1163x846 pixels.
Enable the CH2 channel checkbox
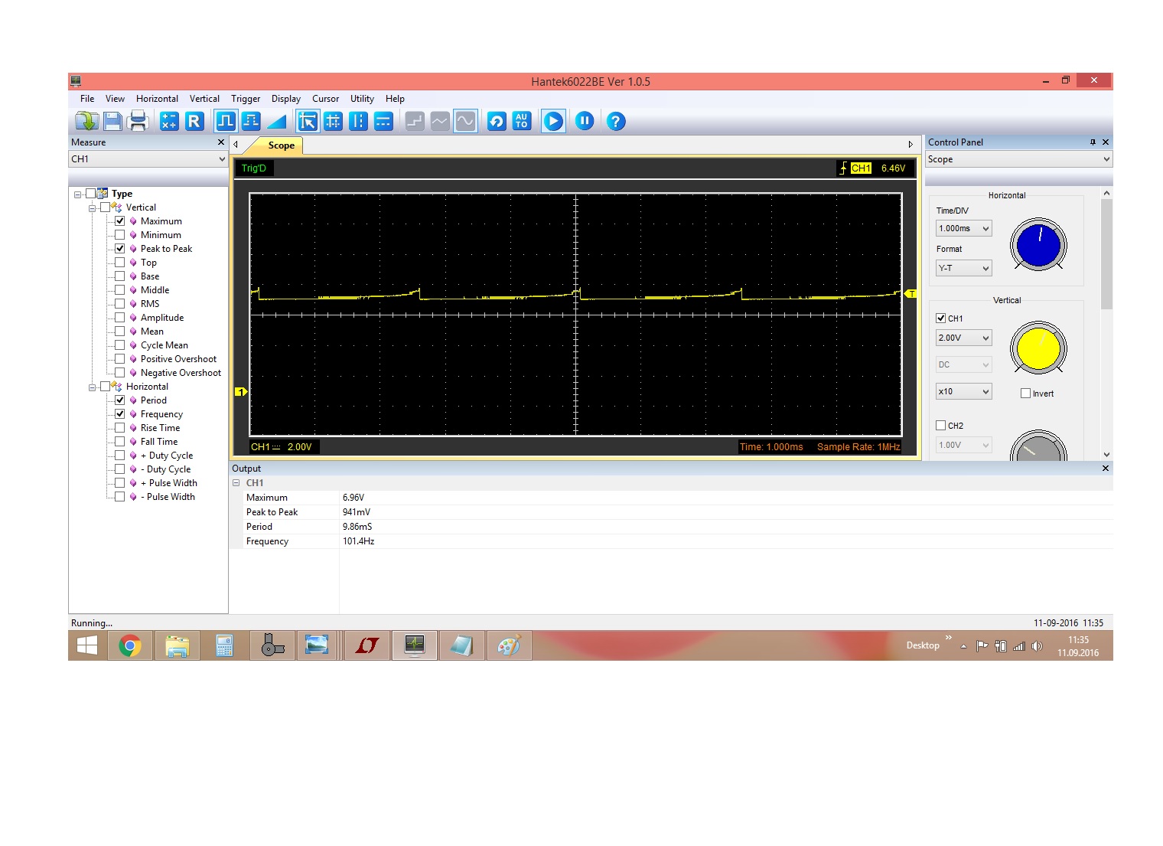click(x=941, y=426)
